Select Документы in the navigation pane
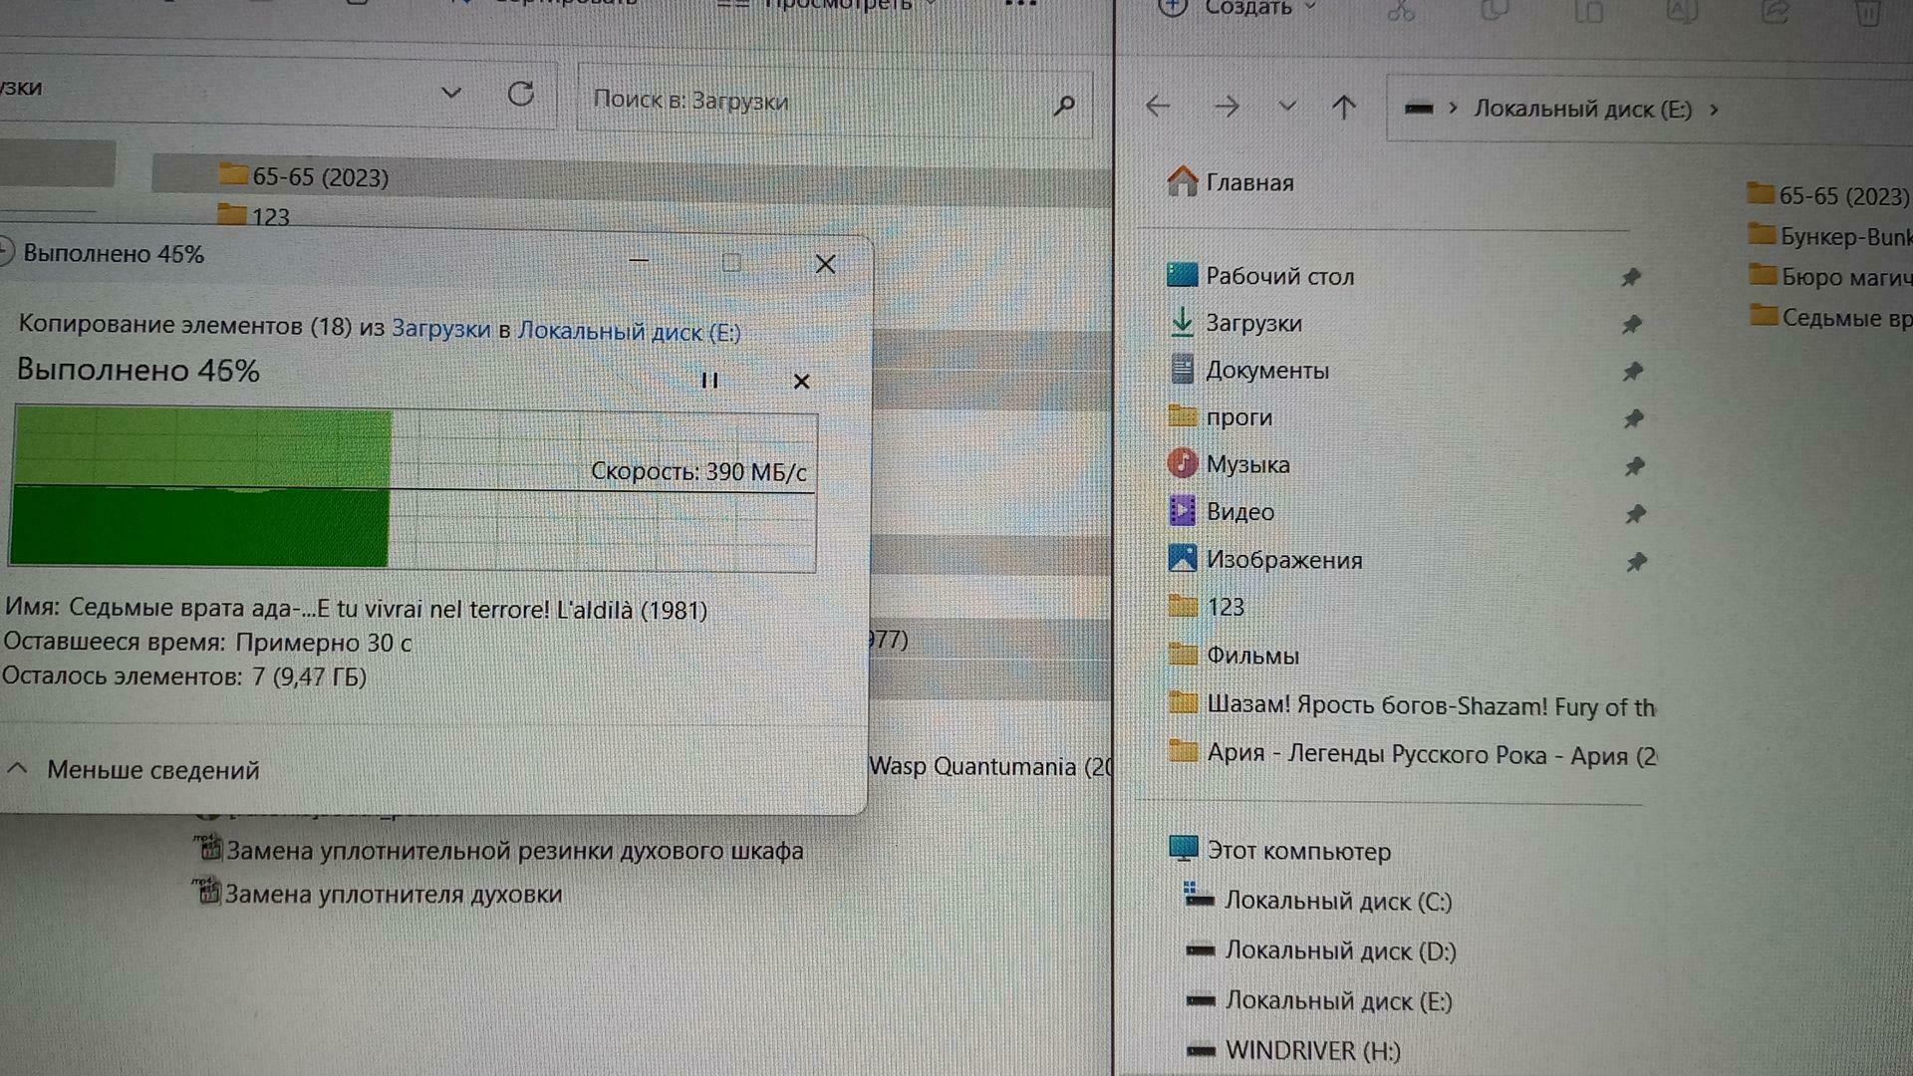 1248,370
